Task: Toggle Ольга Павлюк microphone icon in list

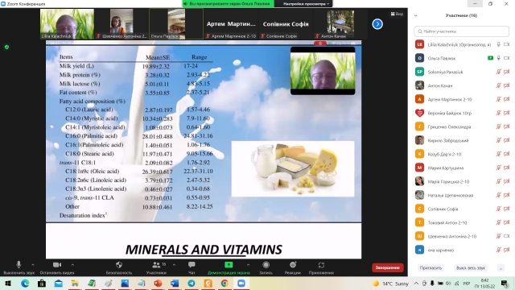Action: [499, 58]
